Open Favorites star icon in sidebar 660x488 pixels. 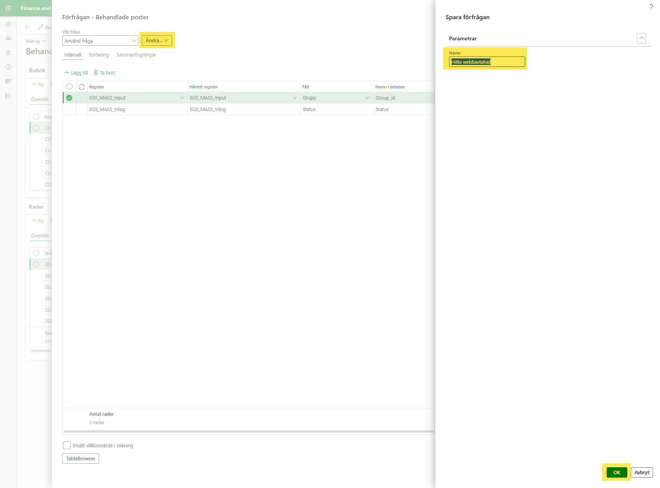tap(8, 52)
